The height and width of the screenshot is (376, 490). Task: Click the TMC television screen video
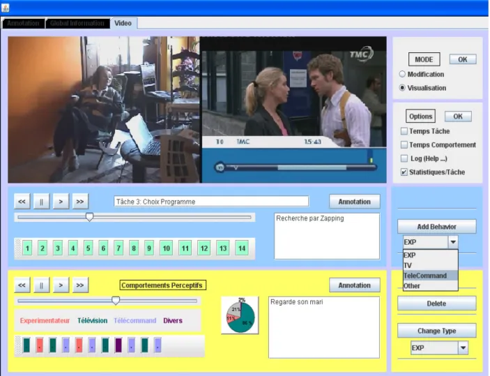(293, 110)
